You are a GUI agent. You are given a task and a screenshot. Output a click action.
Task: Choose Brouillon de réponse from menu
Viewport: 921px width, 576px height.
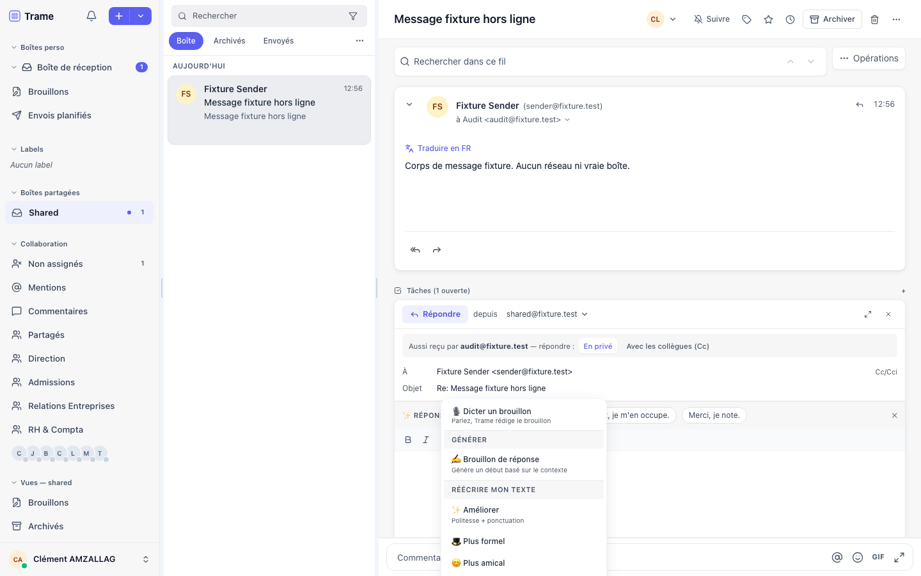coord(524,464)
